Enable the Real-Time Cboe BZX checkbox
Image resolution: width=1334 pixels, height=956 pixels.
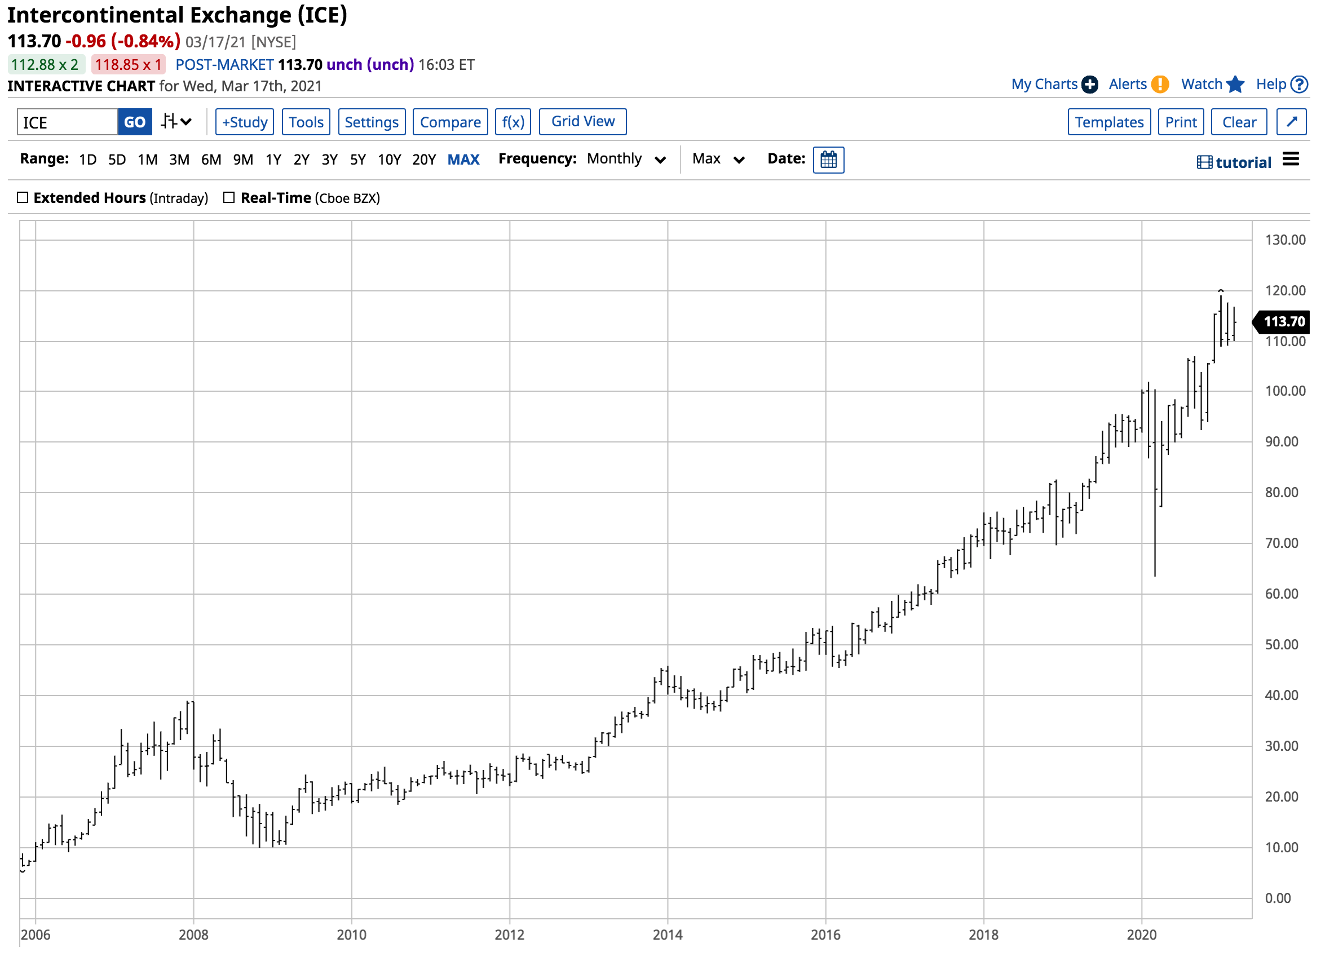[x=229, y=197]
